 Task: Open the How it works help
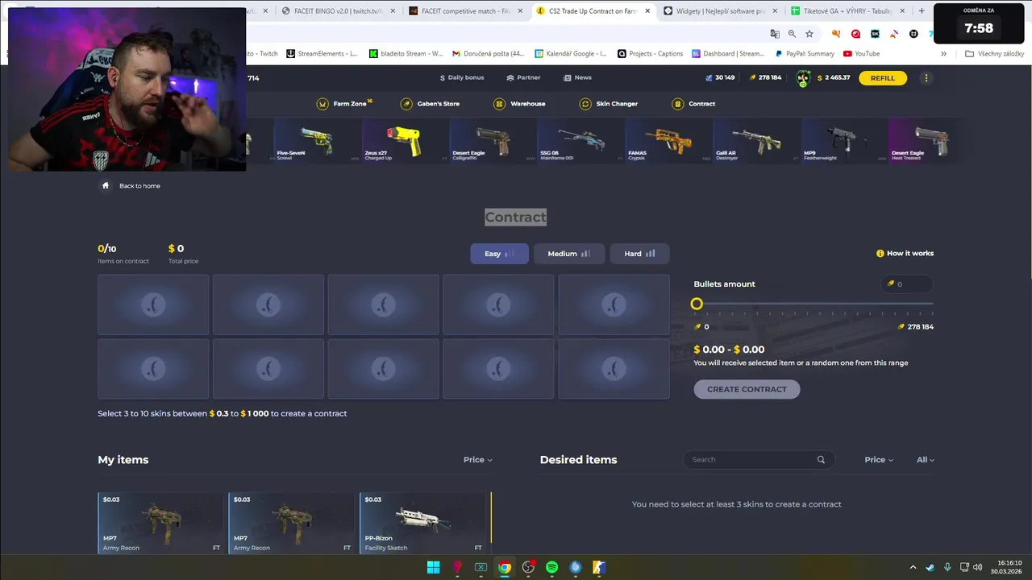click(905, 253)
